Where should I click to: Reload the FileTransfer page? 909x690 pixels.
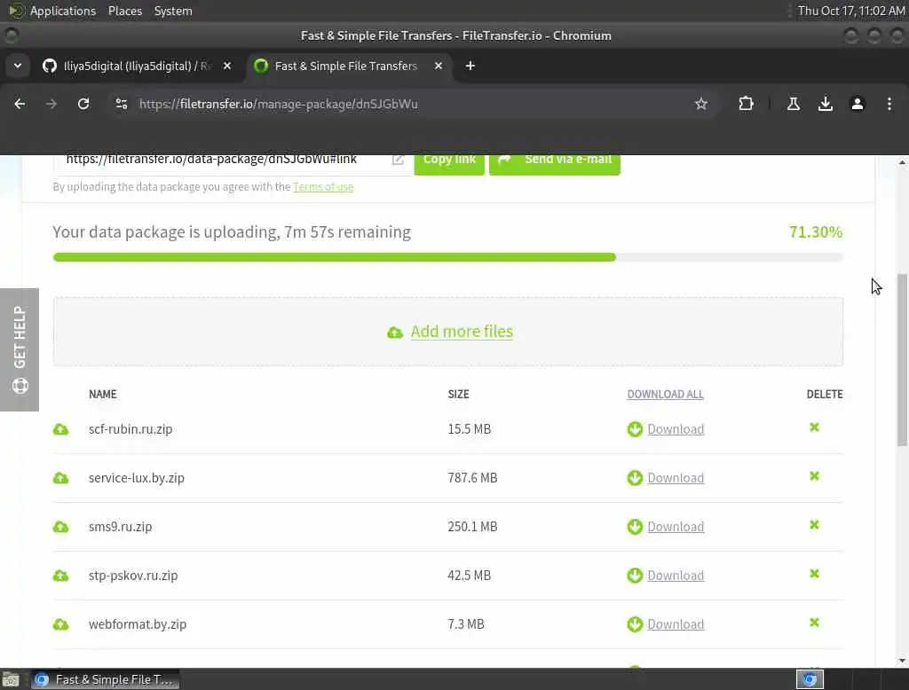coord(83,104)
